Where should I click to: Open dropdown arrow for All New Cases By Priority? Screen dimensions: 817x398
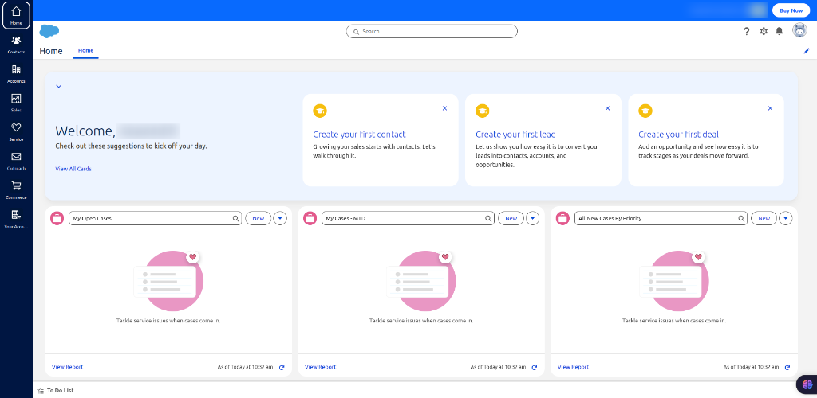(x=786, y=218)
